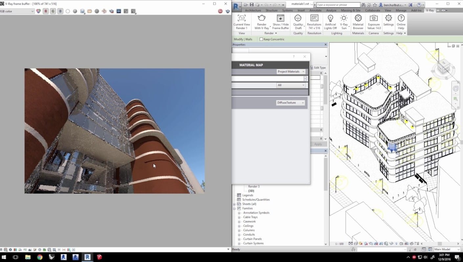Click Render With V-Ray teapot icon
The height and width of the screenshot is (262, 463).
click(x=261, y=19)
